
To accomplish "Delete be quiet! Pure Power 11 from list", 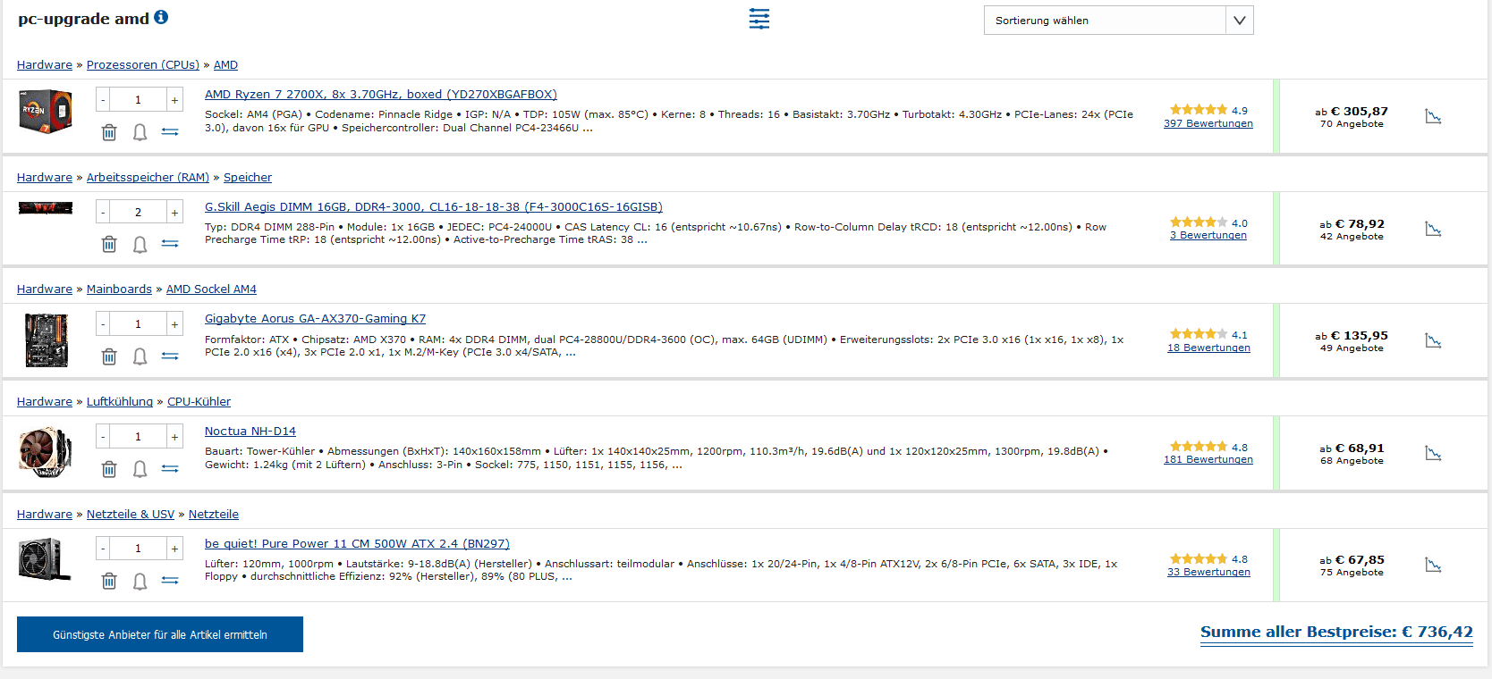I will pos(109,582).
